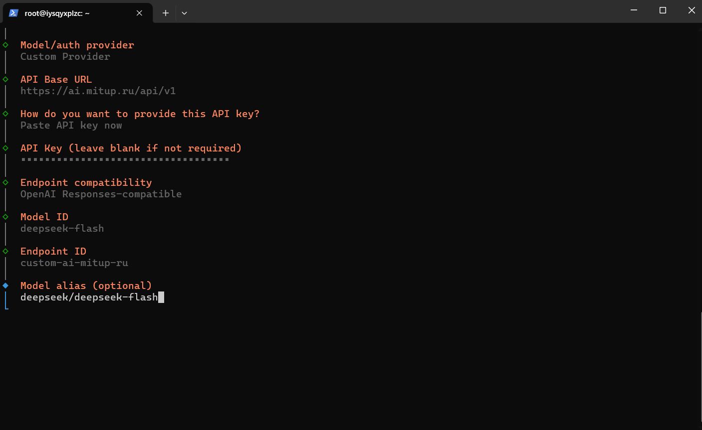This screenshot has height=430, width=702.
Task: Click the green diamond beside API Key
Action: (5, 148)
